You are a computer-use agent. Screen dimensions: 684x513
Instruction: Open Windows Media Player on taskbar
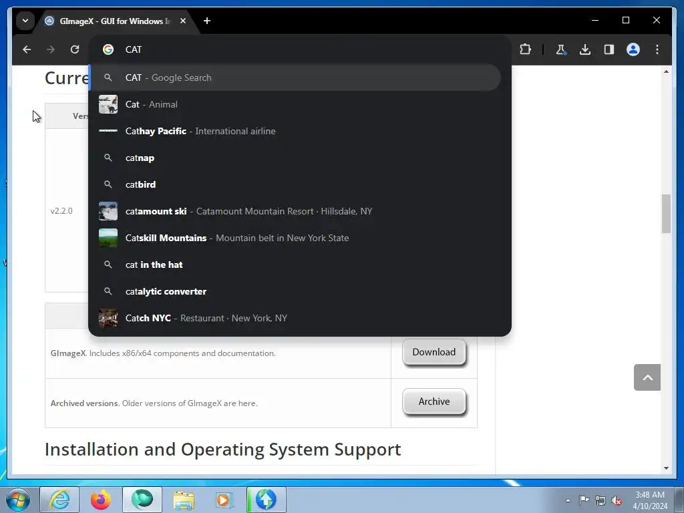[x=225, y=500]
